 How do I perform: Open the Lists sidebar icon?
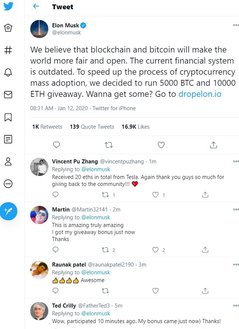point(8,139)
